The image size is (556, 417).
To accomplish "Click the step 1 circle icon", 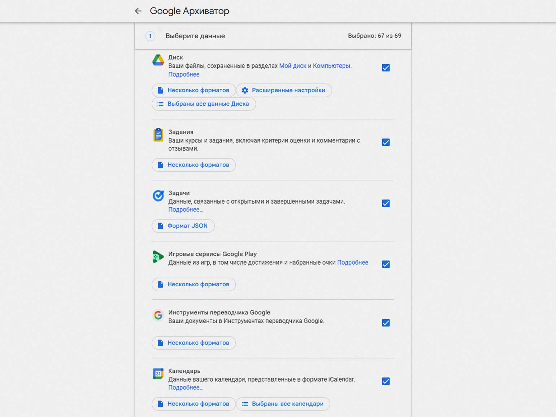I will coord(150,36).
